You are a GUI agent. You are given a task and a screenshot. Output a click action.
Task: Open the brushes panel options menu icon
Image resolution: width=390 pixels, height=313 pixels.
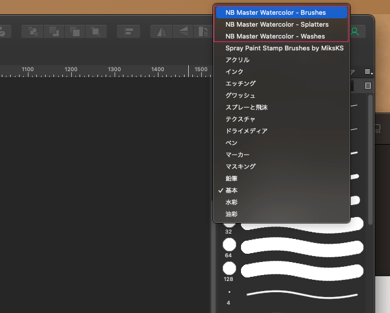point(368,72)
